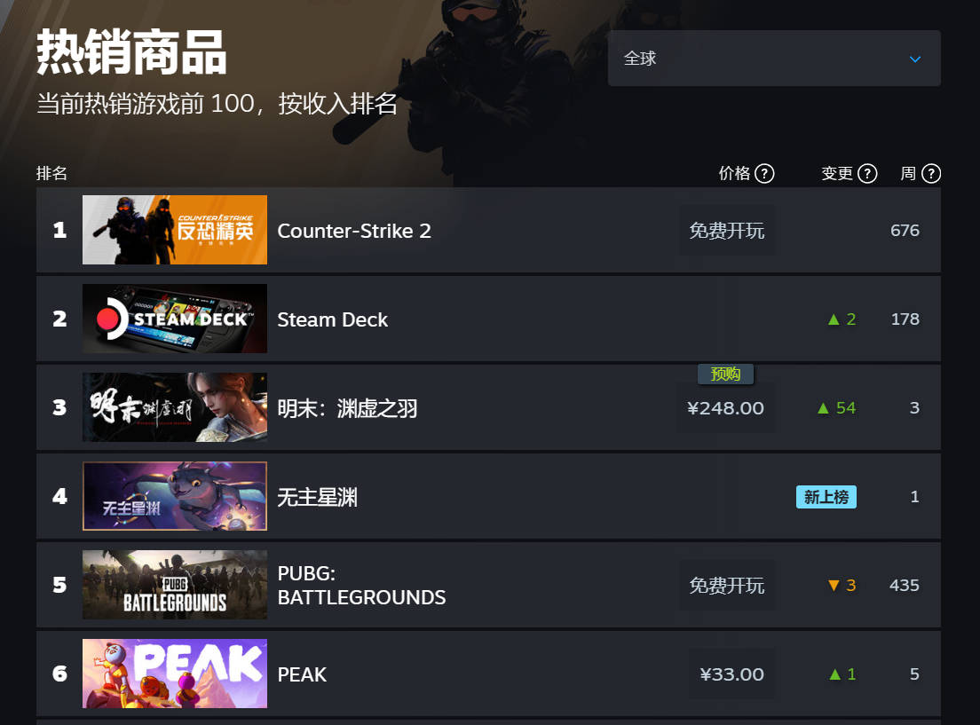Click the 新上榜 badge on 无主星渊
Image resolution: width=980 pixels, height=725 pixels.
[826, 497]
